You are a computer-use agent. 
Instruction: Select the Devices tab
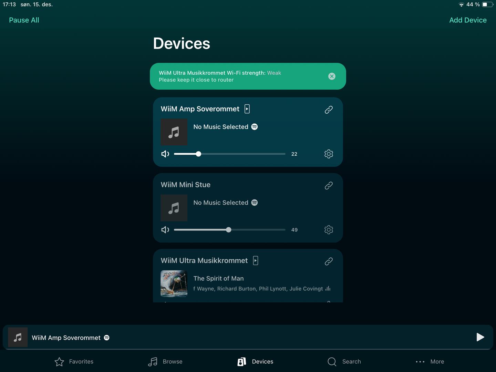click(x=255, y=362)
